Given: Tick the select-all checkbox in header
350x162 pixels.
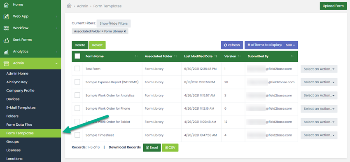Looking at the screenshot, I should point(77,56).
